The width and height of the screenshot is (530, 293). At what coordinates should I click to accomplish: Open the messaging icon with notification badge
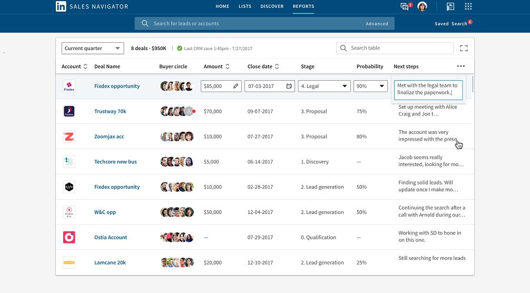405,6
